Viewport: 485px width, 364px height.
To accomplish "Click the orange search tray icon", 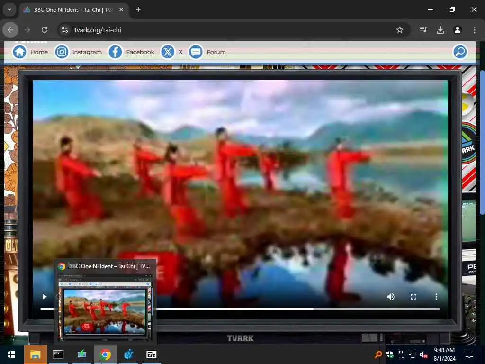I will tap(378, 355).
